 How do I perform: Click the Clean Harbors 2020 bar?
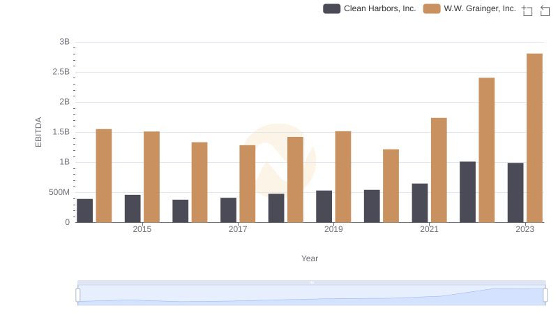[x=372, y=206]
